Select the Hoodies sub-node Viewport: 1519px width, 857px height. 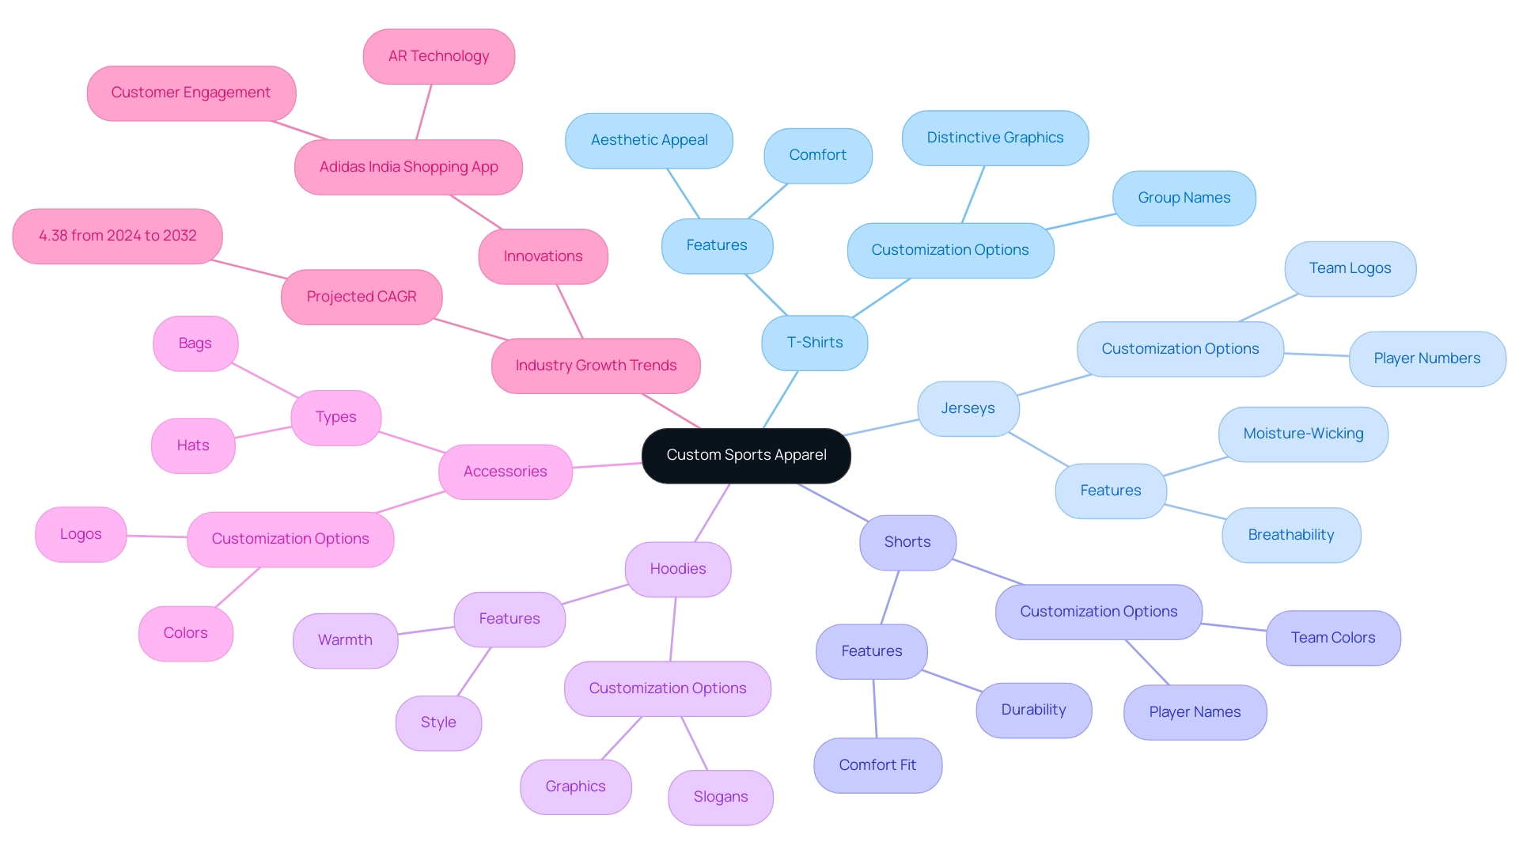(676, 568)
